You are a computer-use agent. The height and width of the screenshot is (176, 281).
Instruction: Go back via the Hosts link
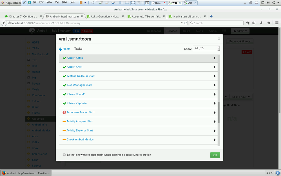coord(65,49)
